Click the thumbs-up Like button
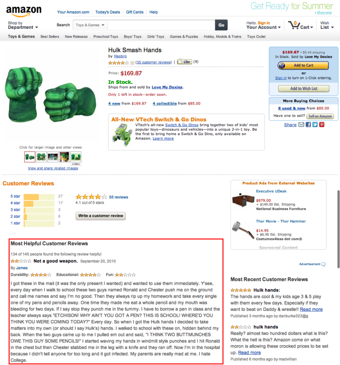 (x=185, y=62)
